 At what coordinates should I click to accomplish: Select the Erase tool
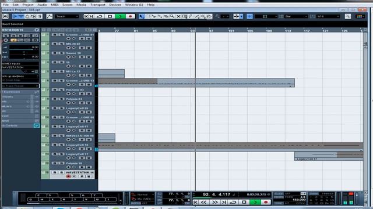pos(166,16)
